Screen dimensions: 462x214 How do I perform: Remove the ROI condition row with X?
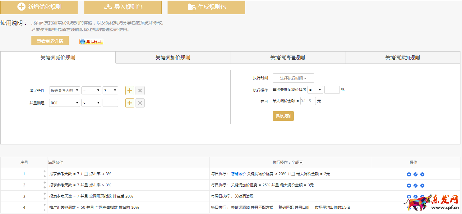140,103
